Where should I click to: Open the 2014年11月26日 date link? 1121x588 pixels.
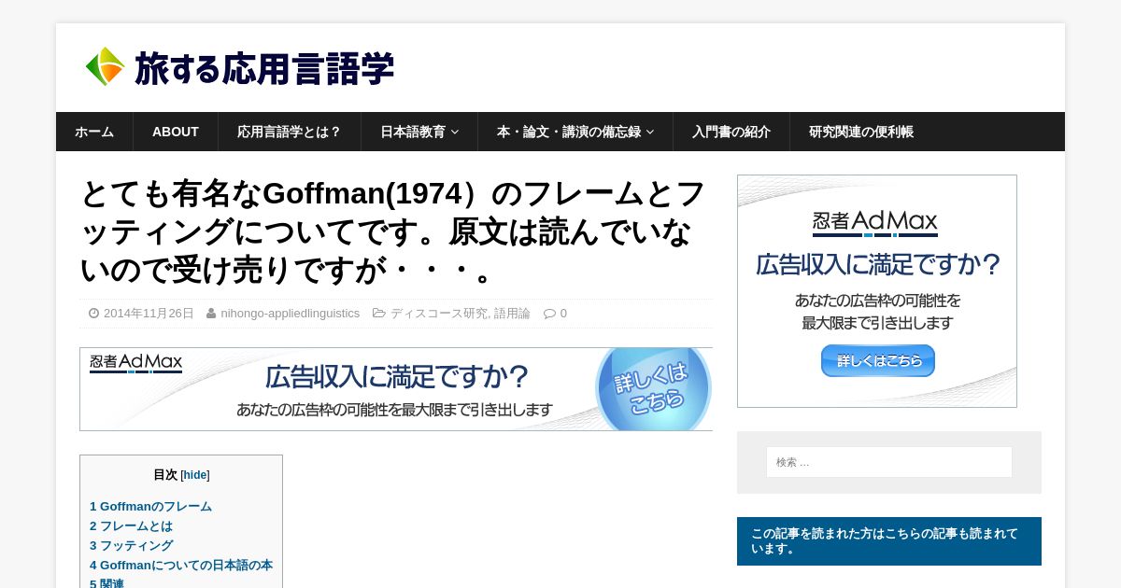(149, 314)
